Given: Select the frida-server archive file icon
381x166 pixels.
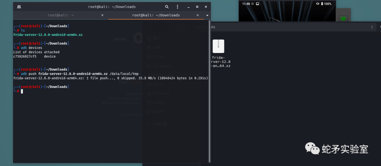Looking at the screenshot, I should [x=218, y=46].
